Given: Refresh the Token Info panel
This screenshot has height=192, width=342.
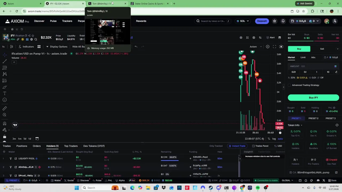Looking at the screenshot, I should (337, 125).
